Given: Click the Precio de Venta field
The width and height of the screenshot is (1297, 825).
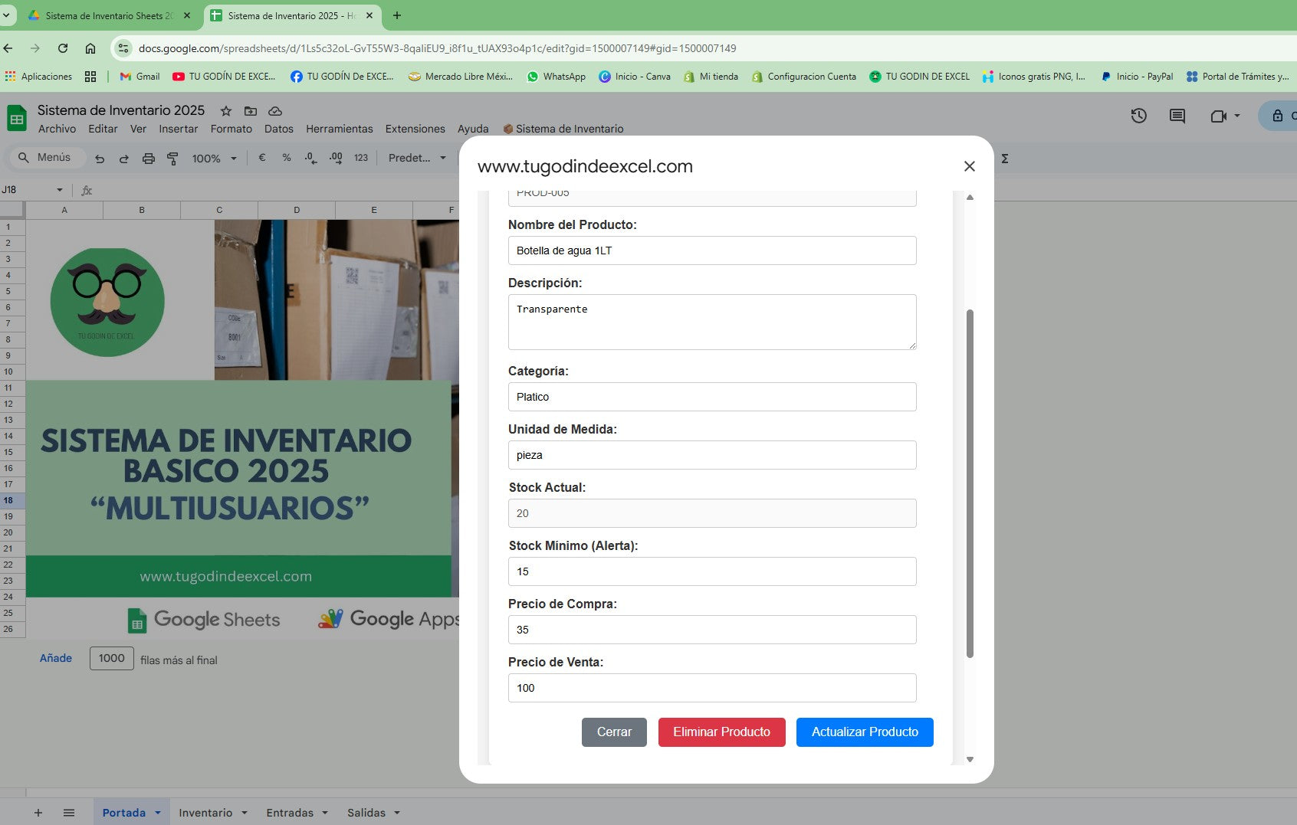Looking at the screenshot, I should pos(712,688).
